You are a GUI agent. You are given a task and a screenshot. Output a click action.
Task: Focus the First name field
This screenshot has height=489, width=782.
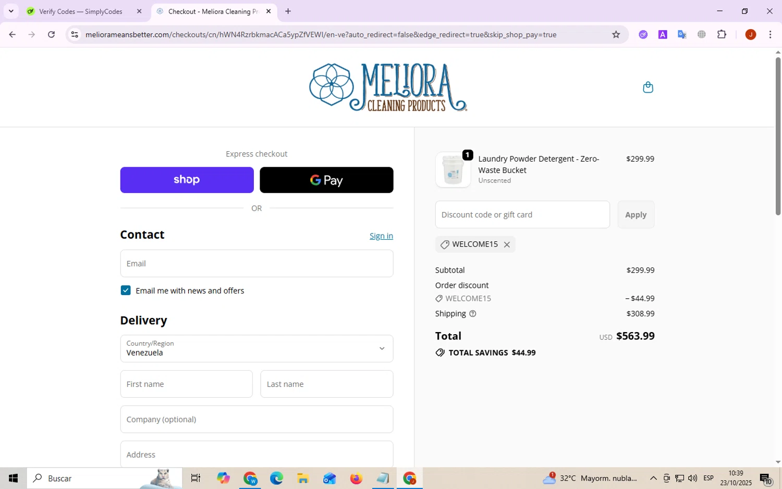pos(186,384)
